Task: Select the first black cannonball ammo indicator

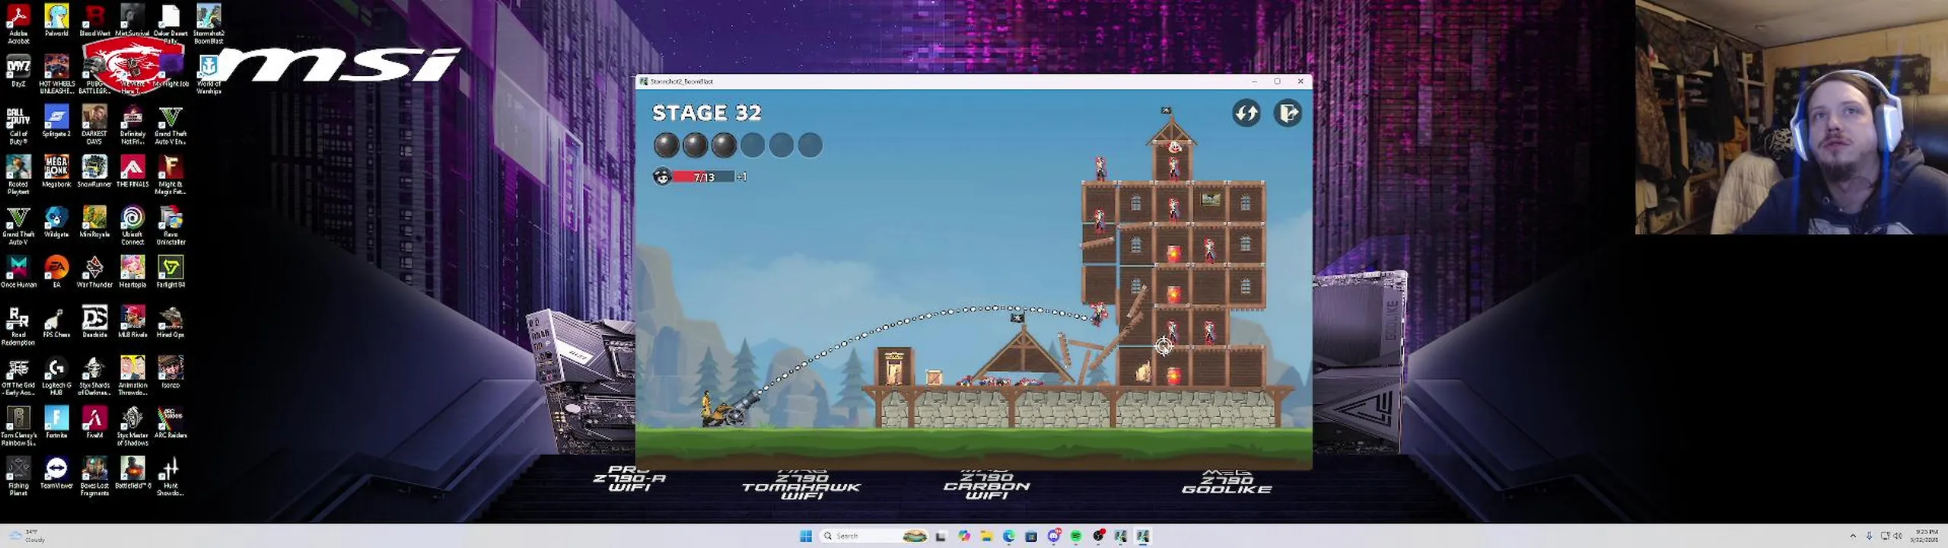Action: pyautogui.click(x=666, y=145)
